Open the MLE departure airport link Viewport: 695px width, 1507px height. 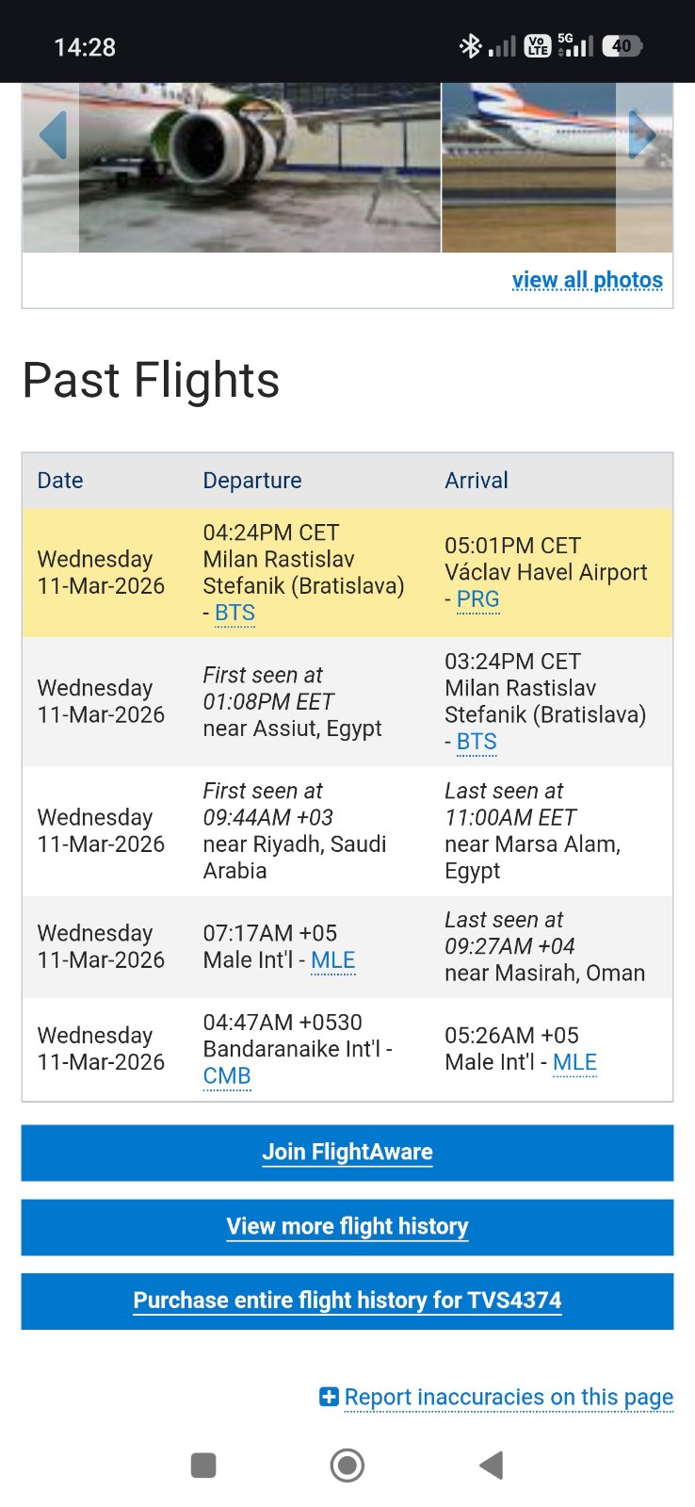pyautogui.click(x=332, y=960)
